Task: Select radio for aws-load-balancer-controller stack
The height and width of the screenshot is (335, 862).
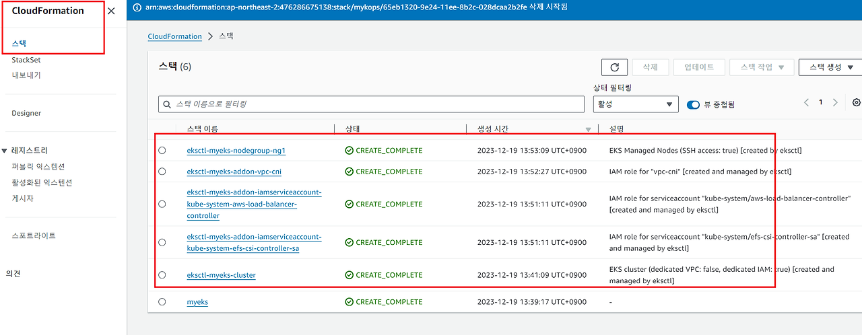Action: click(x=162, y=204)
